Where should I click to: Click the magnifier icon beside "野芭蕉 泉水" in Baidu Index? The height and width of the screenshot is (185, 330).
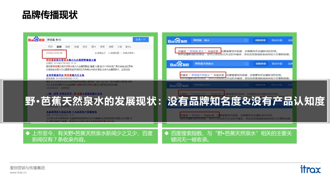click(245, 40)
